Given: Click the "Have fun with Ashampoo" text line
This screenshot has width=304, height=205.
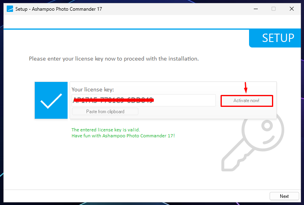Looking at the screenshot, I should coord(123,136).
